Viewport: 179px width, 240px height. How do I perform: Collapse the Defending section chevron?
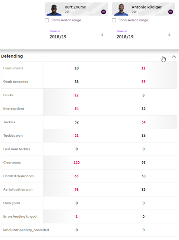pos(174,57)
